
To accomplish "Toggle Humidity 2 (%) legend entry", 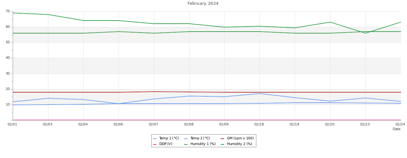I will [239, 144].
